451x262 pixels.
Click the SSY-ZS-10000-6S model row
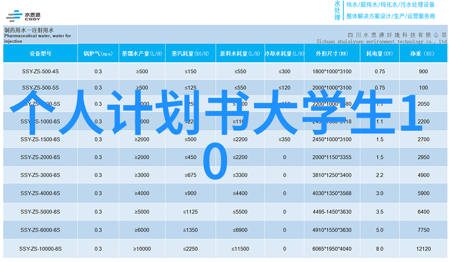40,248
